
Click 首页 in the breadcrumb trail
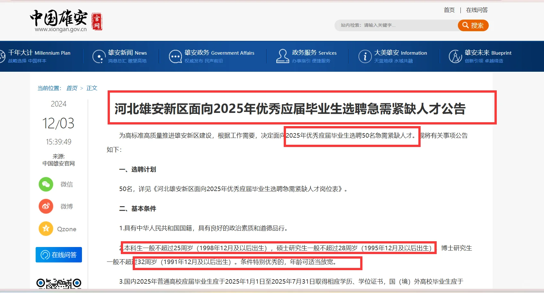72,88
